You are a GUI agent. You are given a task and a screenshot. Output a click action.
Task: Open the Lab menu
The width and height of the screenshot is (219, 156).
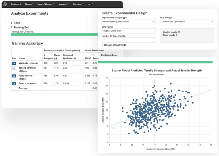point(90,4)
